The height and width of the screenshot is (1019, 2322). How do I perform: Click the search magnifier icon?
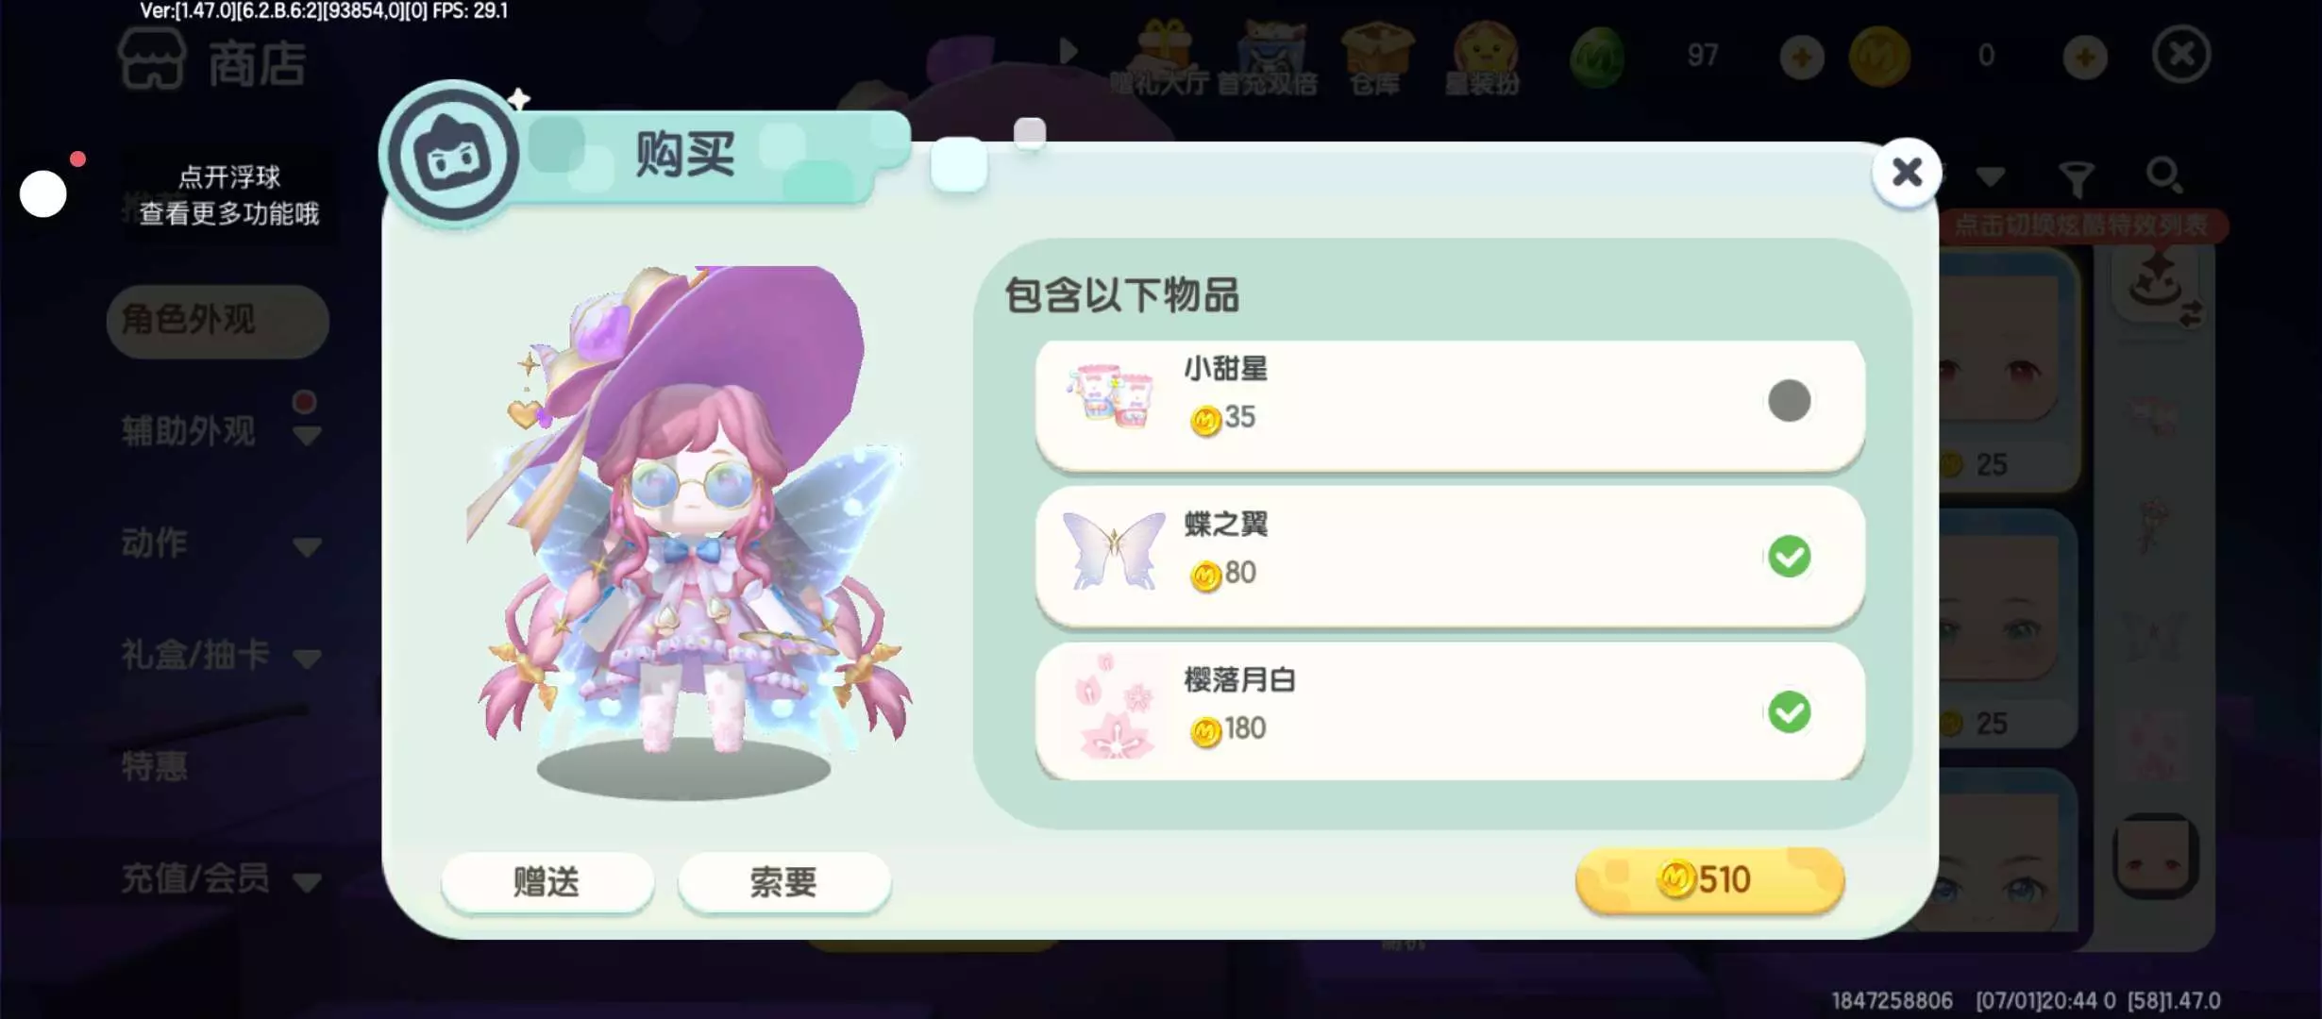(x=2163, y=175)
